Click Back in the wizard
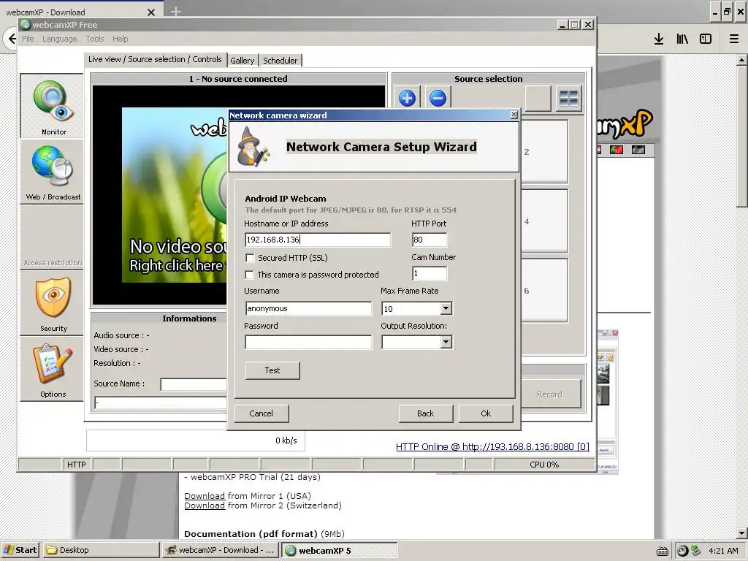This screenshot has width=748, height=561. coord(426,413)
